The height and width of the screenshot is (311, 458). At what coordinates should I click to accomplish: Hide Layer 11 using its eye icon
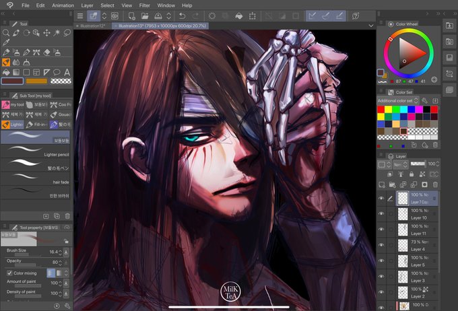pos(381,230)
